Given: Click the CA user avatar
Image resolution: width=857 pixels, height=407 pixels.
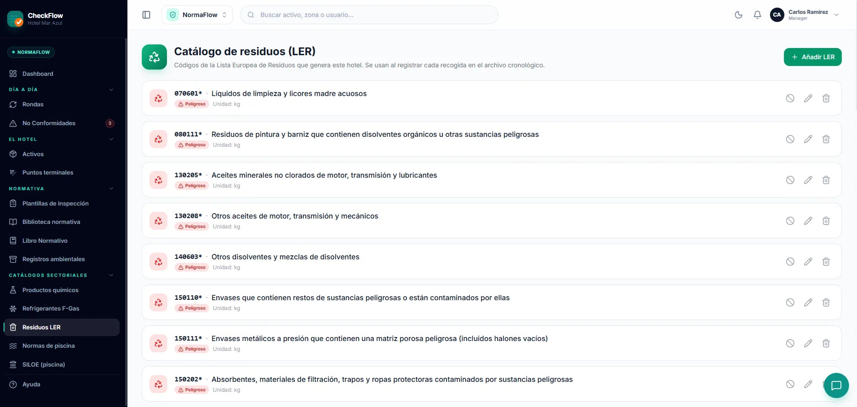Looking at the screenshot, I should (x=777, y=15).
